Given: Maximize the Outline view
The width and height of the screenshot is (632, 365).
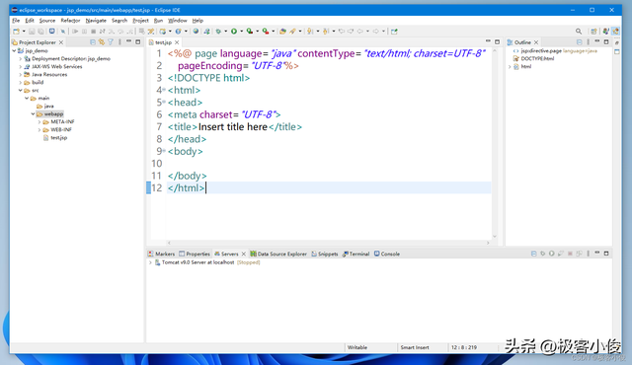Looking at the screenshot, I should pyautogui.click(x=606, y=41).
